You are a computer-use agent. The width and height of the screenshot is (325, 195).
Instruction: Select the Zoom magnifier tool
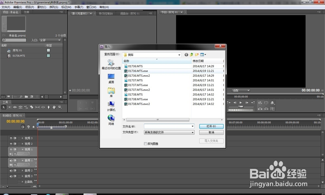60,107
